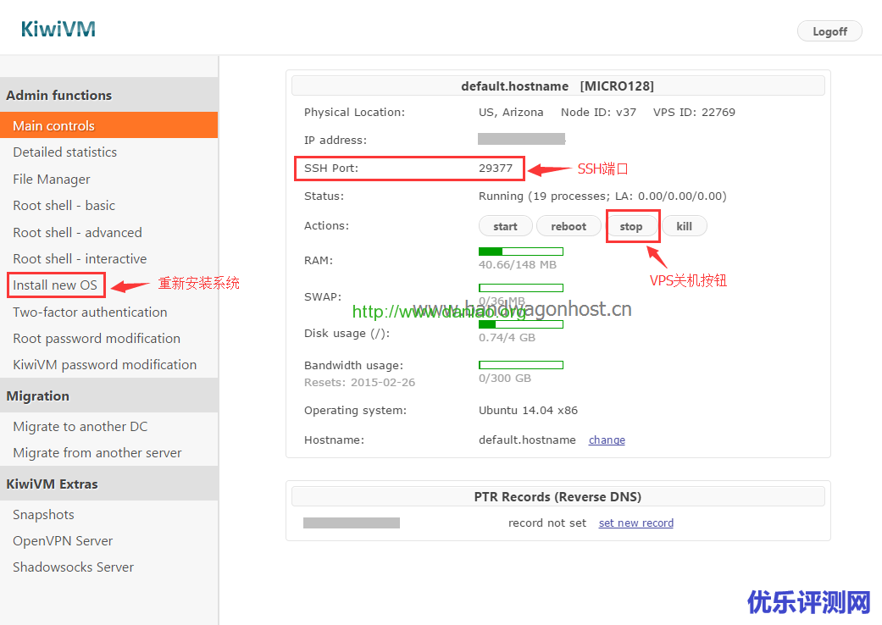Screen dimensions: 882x625
Task: Click the Node ID: v37 text
Action: [598, 112]
